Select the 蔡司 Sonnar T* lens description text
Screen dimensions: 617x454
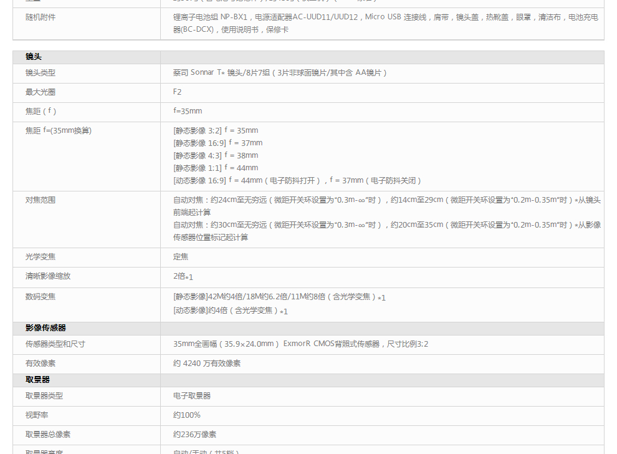coord(280,73)
